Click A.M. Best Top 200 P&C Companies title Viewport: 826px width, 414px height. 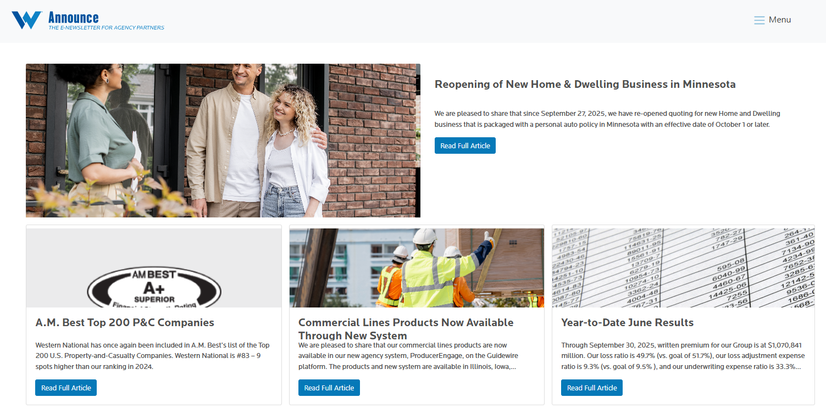[125, 323]
